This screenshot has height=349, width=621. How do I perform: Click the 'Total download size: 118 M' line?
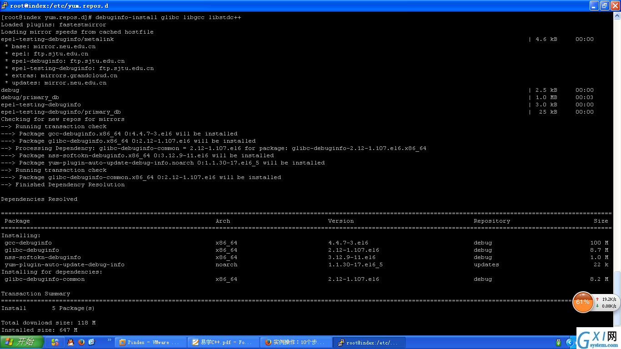(x=48, y=323)
